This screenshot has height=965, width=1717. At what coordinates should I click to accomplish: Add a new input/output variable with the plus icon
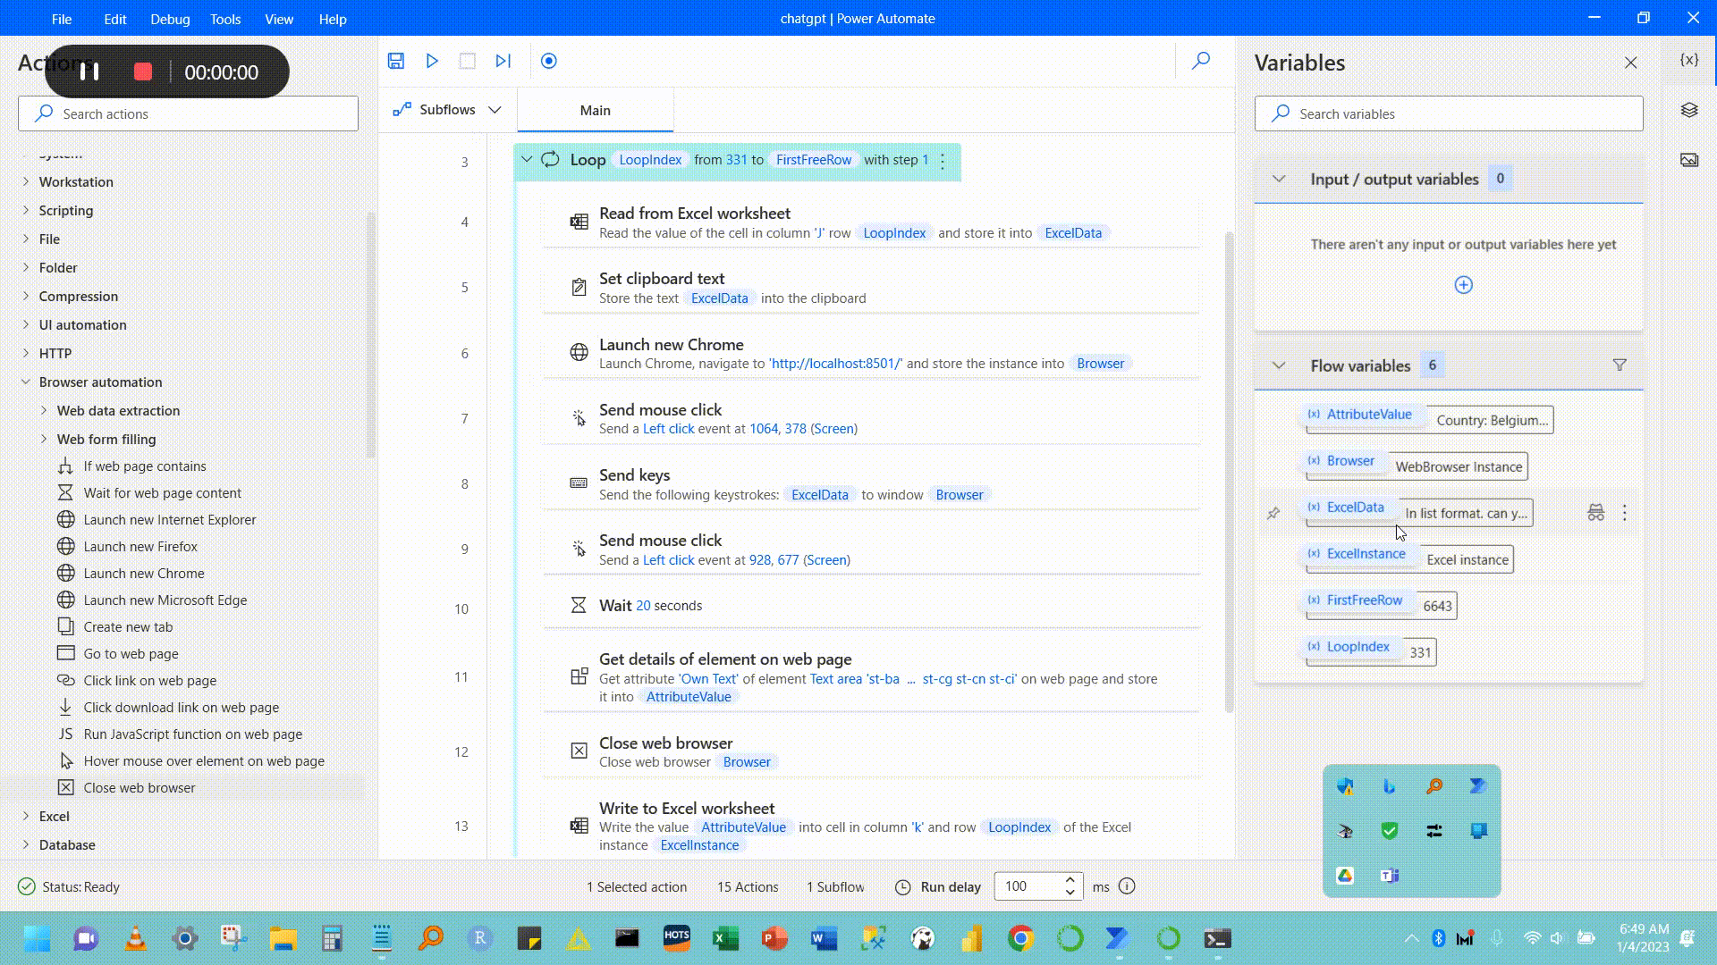pos(1464,285)
